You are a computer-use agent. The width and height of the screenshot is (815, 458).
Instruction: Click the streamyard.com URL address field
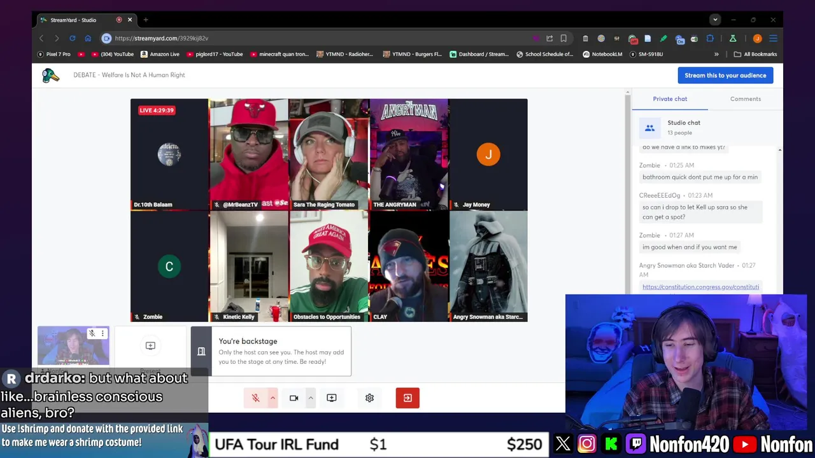318,38
